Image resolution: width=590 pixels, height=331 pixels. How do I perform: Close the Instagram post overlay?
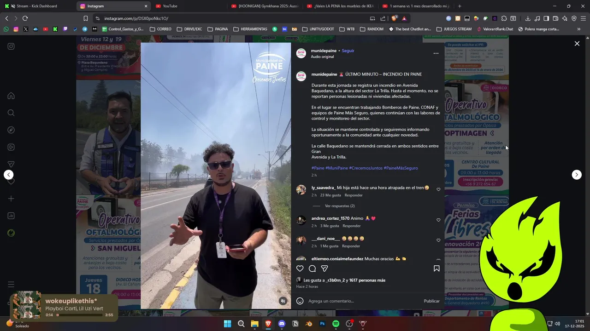pyautogui.click(x=577, y=44)
